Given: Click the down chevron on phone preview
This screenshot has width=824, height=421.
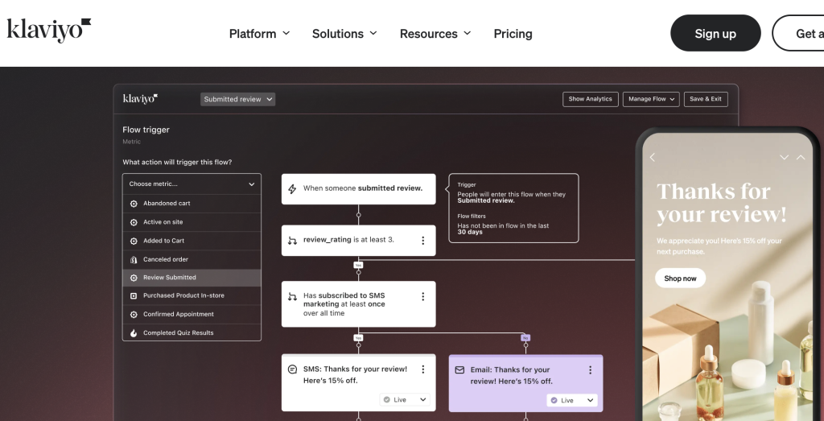Looking at the screenshot, I should pyautogui.click(x=784, y=157).
